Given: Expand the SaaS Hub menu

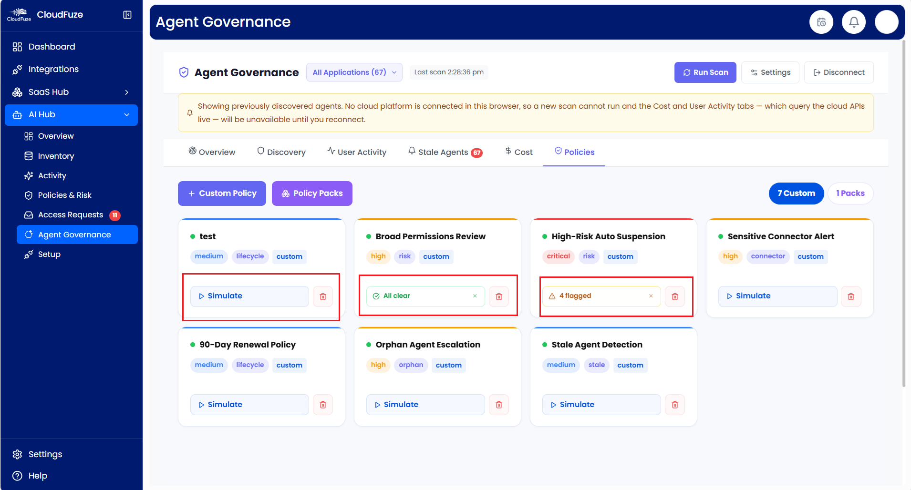Looking at the screenshot, I should point(71,92).
